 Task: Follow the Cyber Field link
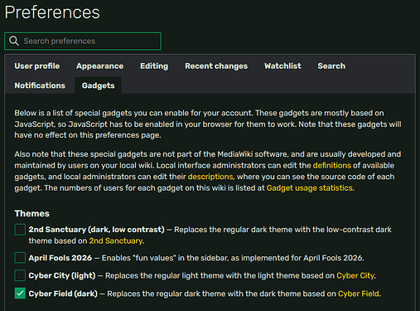click(359, 294)
